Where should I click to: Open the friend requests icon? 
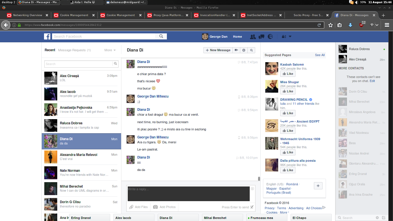[253, 37]
